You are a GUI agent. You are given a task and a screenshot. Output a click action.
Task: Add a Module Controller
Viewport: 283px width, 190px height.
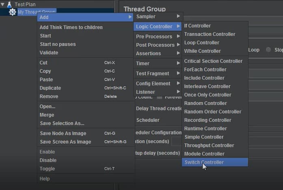(x=215, y=154)
